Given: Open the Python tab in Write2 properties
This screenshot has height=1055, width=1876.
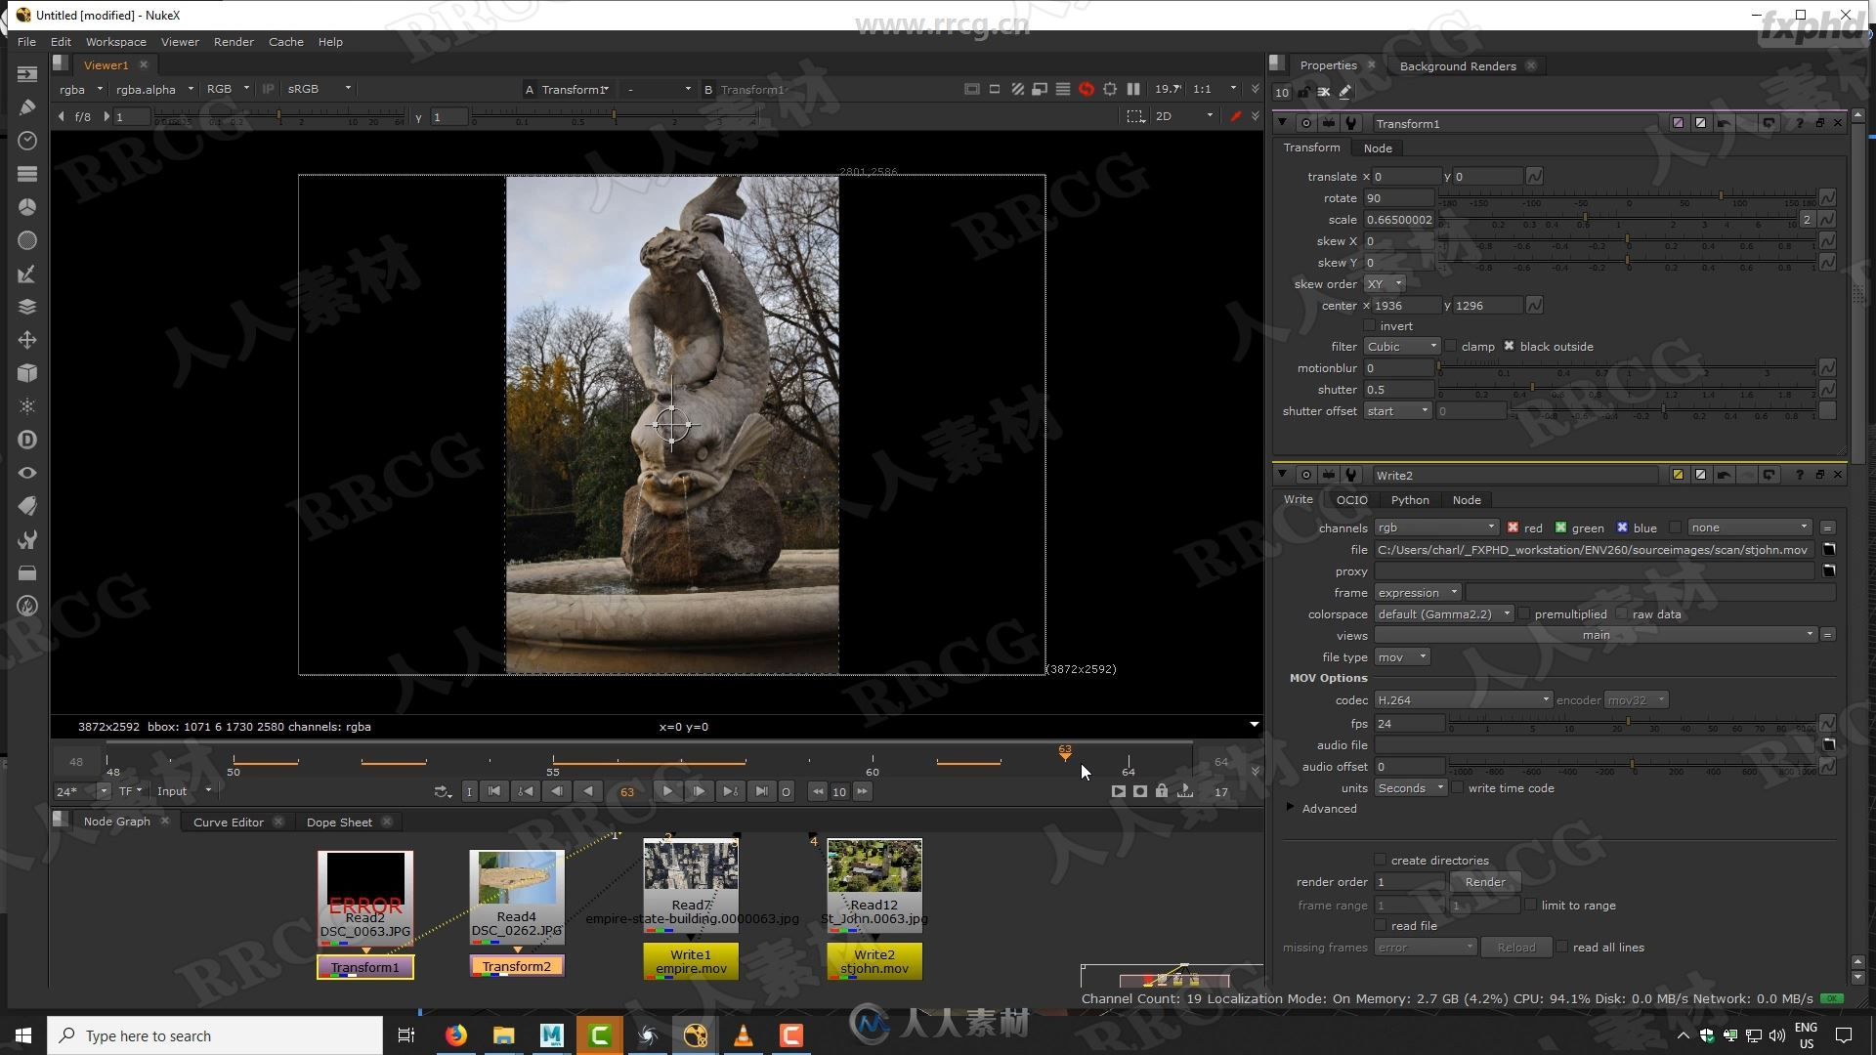Looking at the screenshot, I should pyautogui.click(x=1410, y=500).
